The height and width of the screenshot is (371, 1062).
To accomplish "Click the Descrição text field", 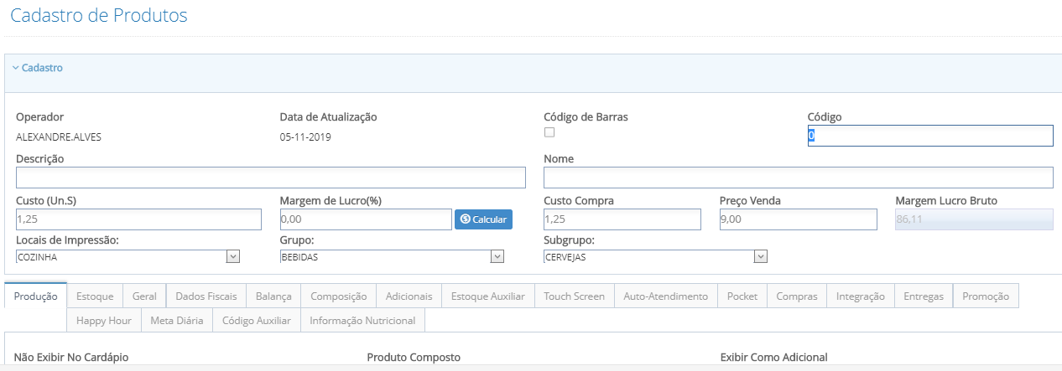I will (271, 178).
